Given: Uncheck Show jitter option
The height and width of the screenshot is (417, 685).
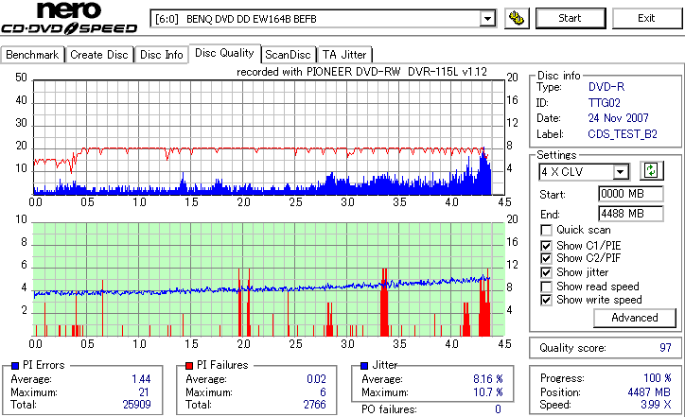Looking at the screenshot, I should pos(546,273).
